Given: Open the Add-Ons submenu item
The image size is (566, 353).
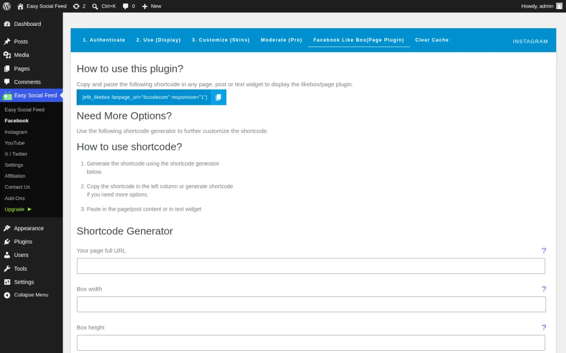Looking at the screenshot, I should click(15, 198).
